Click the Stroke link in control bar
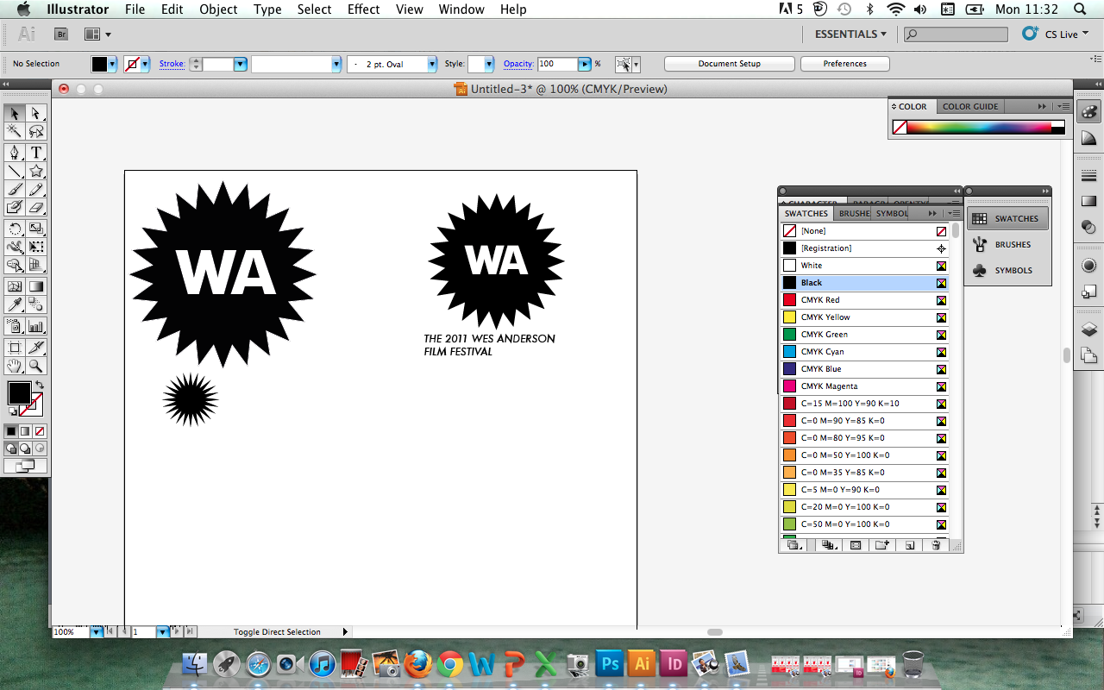 coord(172,64)
